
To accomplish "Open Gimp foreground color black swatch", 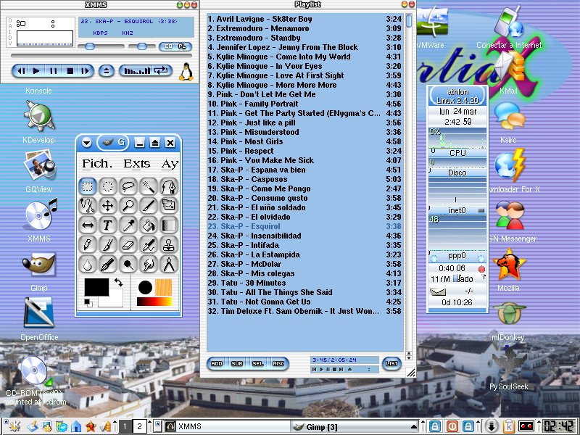I will (x=96, y=287).
